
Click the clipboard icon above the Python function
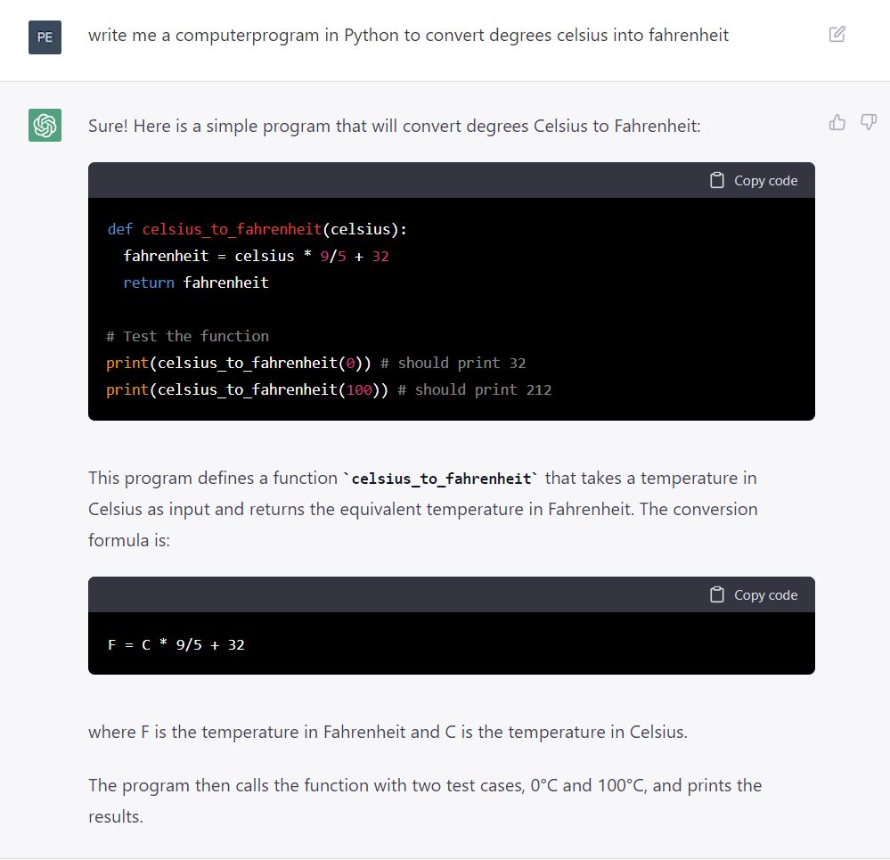click(717, 181)
